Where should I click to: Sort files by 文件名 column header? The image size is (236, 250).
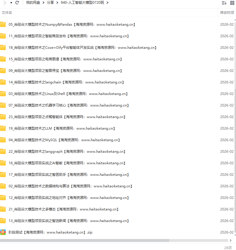tap(7, 13)
